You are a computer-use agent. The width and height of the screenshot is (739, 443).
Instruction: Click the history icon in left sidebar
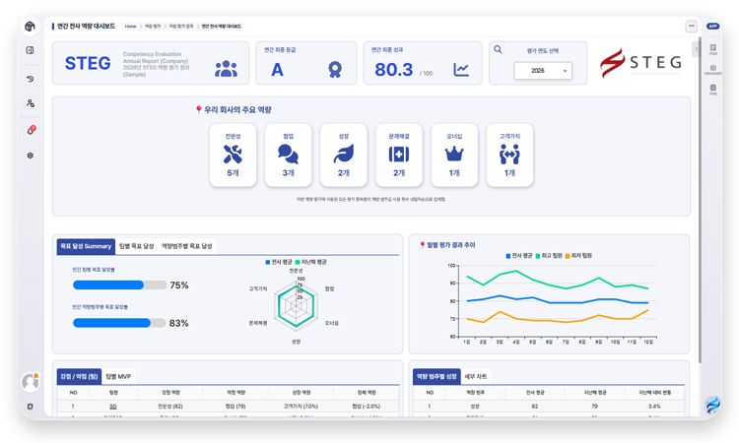click(31, 79)
